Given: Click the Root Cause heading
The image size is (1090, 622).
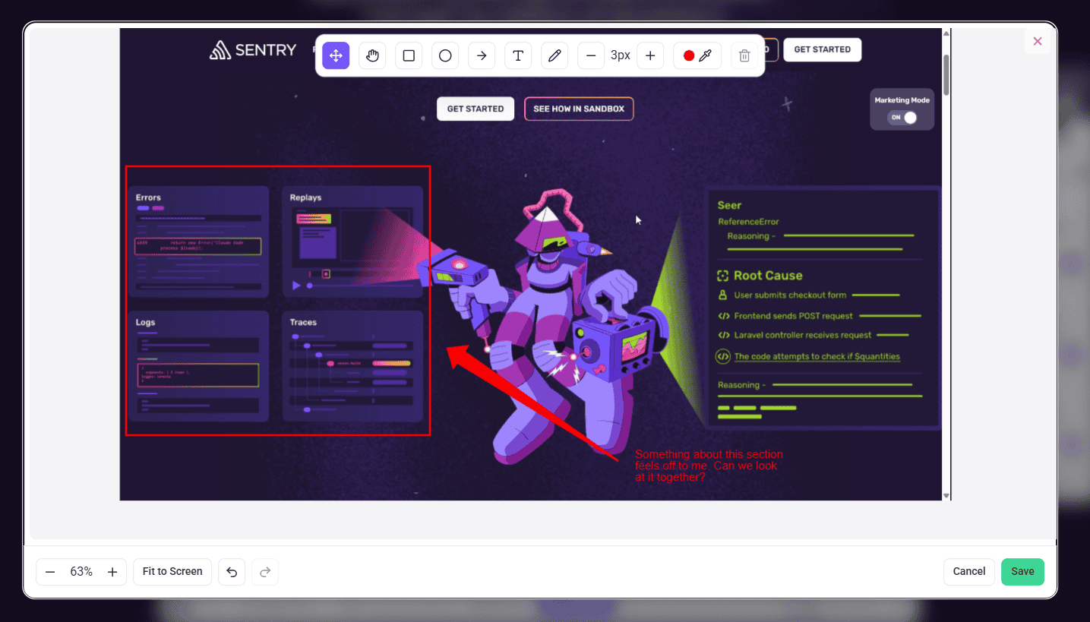Looking at the screenshot, I should (x=768, y=276).
